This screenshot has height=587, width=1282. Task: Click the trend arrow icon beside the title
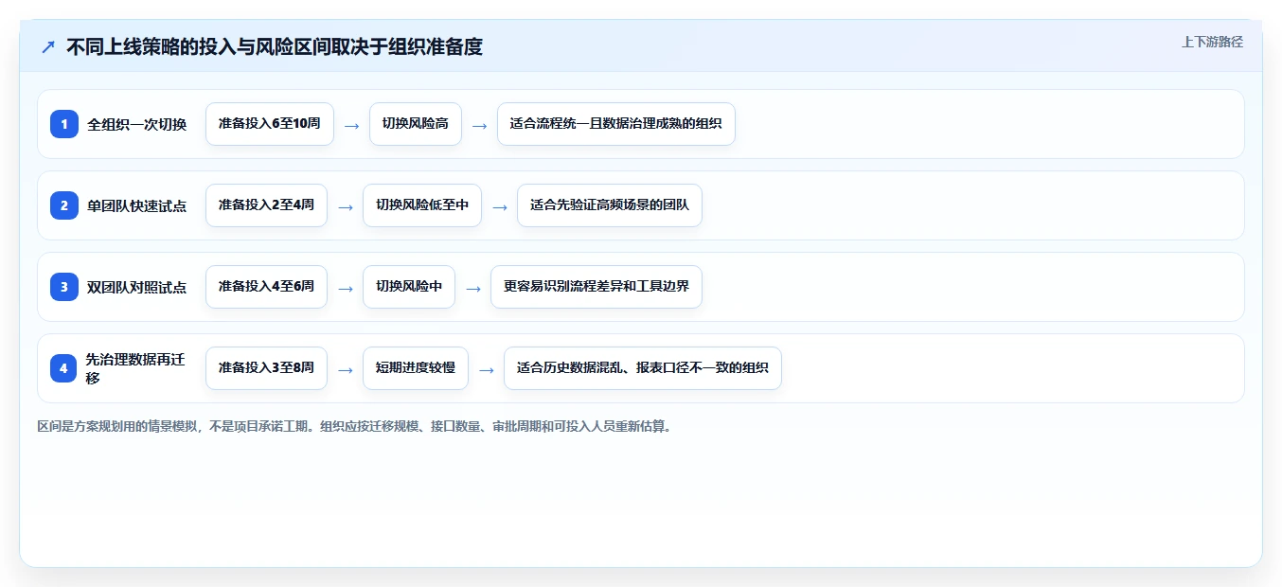pyautogui.click(x=48, y=47)
